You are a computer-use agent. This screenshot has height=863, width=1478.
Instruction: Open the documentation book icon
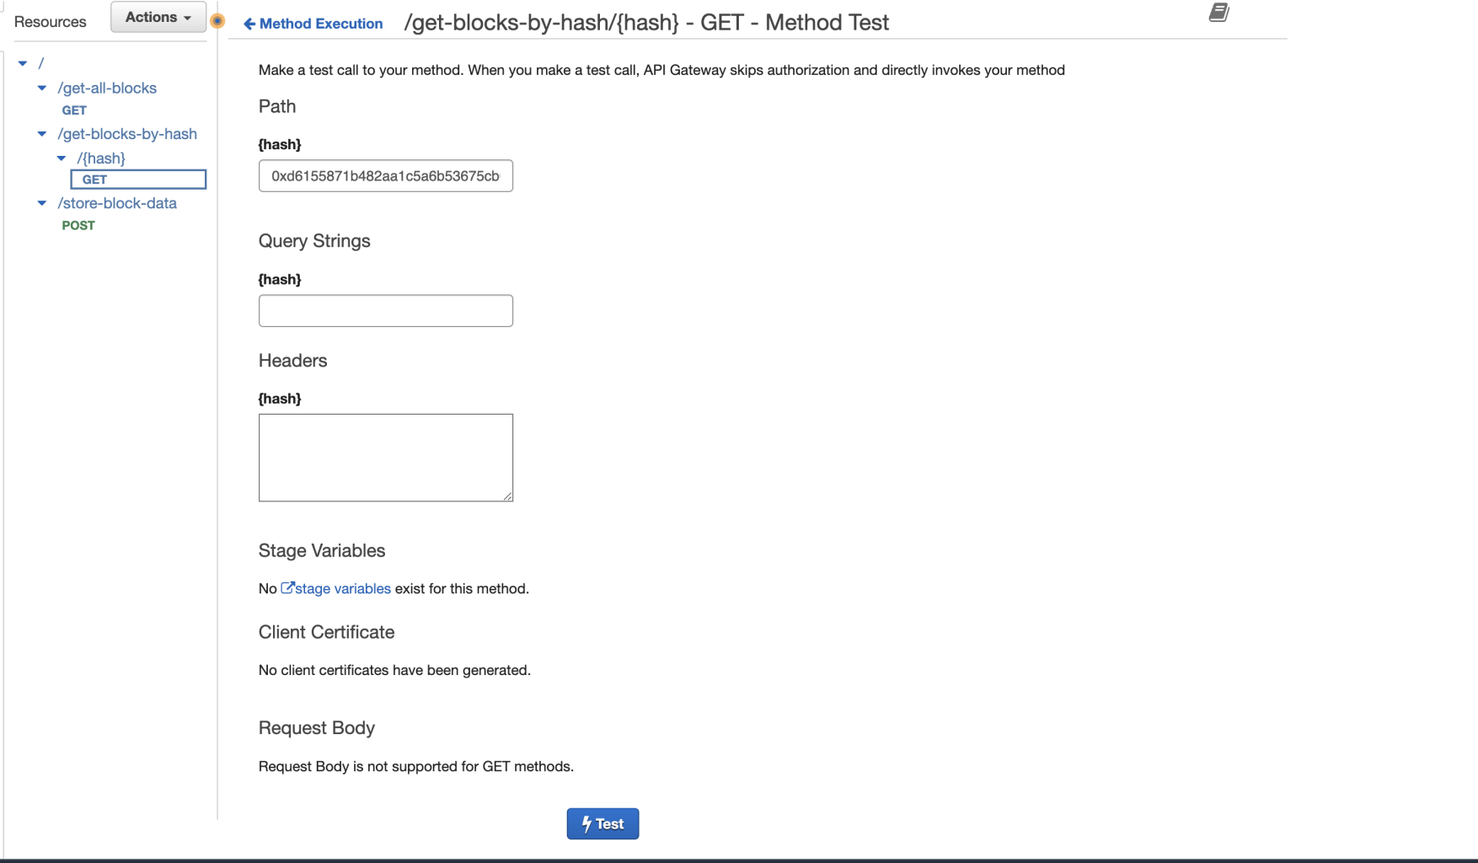pyautogui.click(x=1218, y=13)
